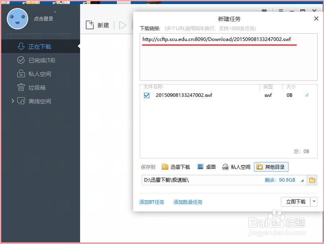Screen dimensions: 324x244
Task: Click the 点击登录 login text
Action: click(x=43, y=19)
